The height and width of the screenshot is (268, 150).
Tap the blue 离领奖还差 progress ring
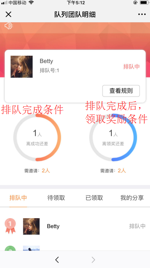[113, 138]
